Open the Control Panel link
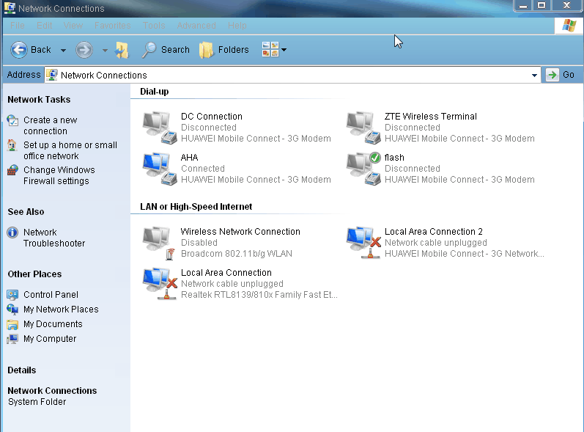 pos(51,294)
